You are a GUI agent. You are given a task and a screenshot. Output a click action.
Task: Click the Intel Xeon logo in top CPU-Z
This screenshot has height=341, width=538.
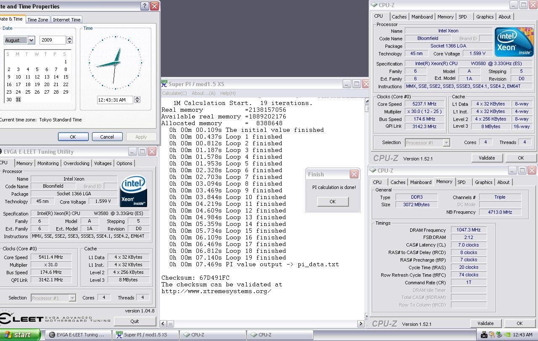[x=514, y=42]
